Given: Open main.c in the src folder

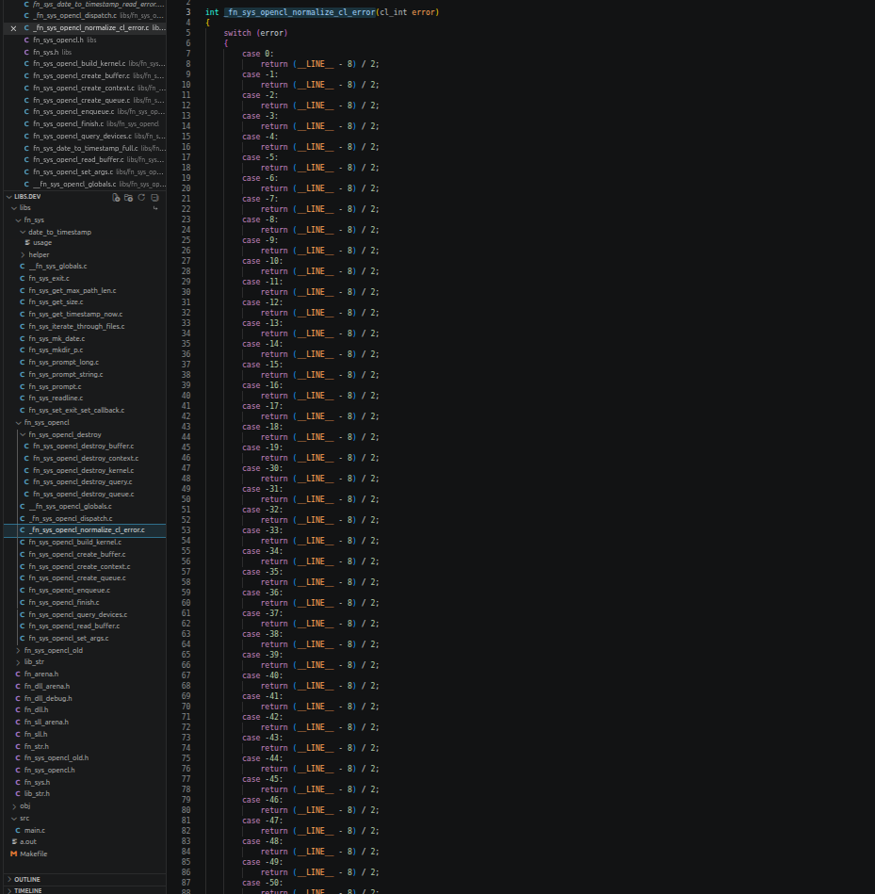Looking at the screenshot, I should coord(85,830).
